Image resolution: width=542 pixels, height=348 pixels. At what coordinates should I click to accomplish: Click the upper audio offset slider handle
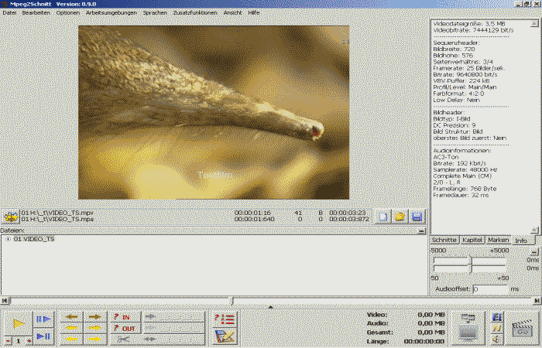(470, 261)
